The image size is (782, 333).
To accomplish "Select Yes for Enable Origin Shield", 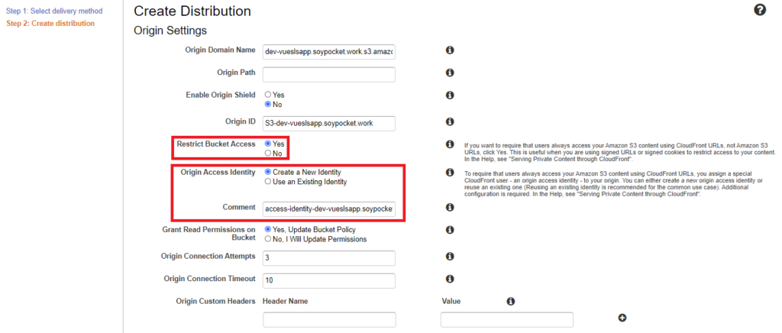I will point(268,95).
